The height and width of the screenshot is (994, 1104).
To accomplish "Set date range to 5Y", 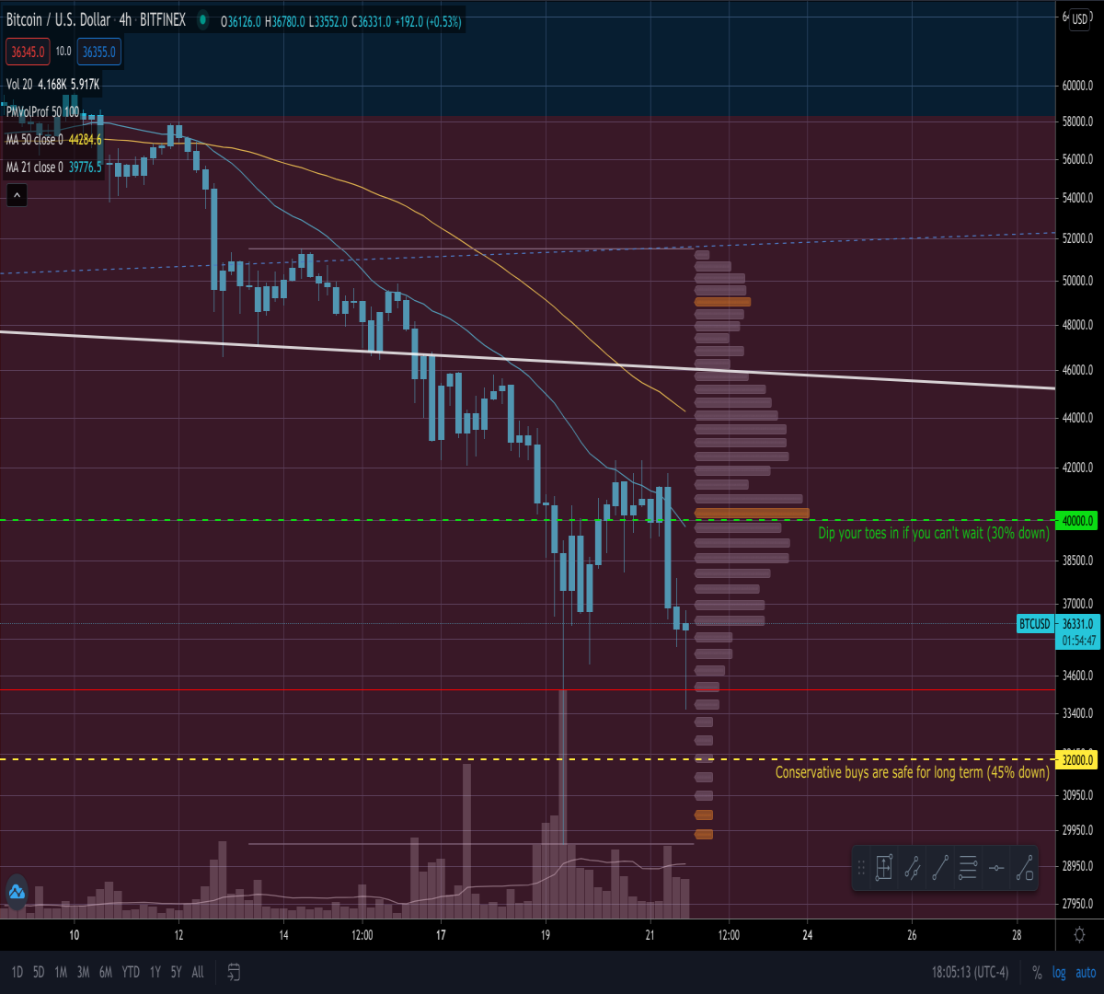I will coord(176,972).
